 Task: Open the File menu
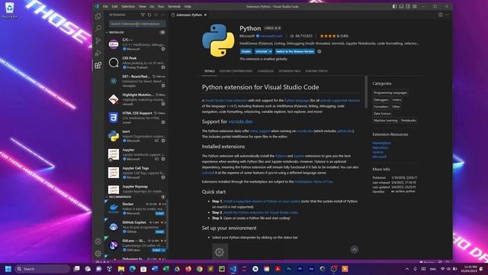(105, 6)
